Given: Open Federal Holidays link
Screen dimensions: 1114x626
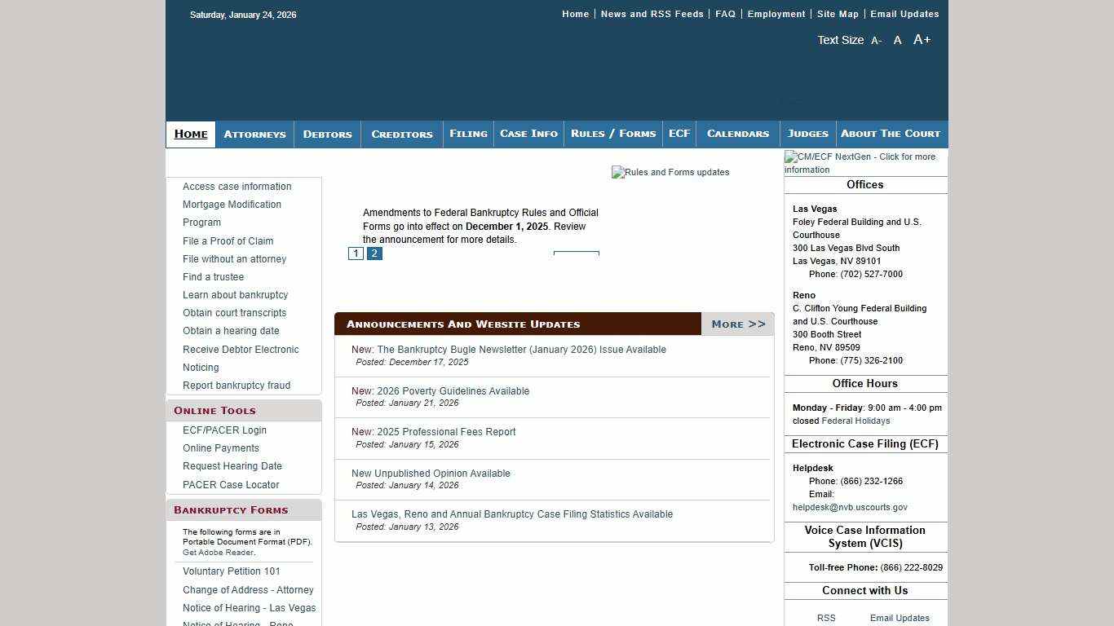Looking at the screenshot, I should (x=855, y=421).
